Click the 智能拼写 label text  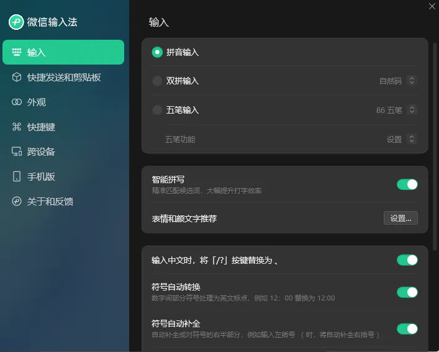pyautogui.click(x=168, y=179)
